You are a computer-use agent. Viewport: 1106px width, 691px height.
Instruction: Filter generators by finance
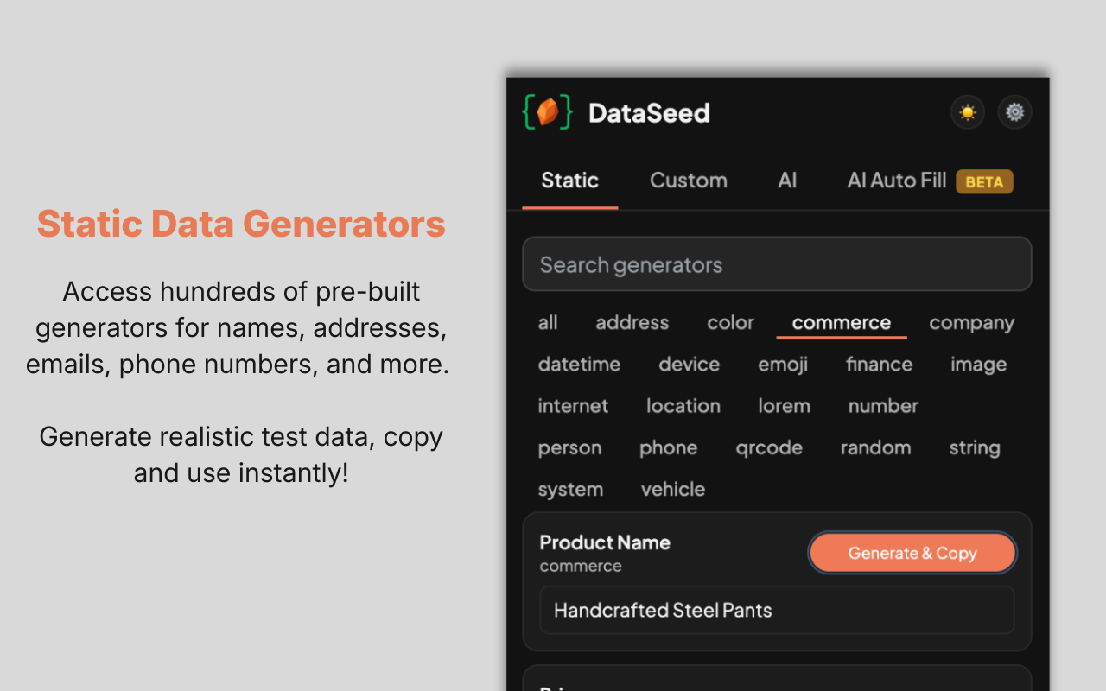[x=879, y=365]
